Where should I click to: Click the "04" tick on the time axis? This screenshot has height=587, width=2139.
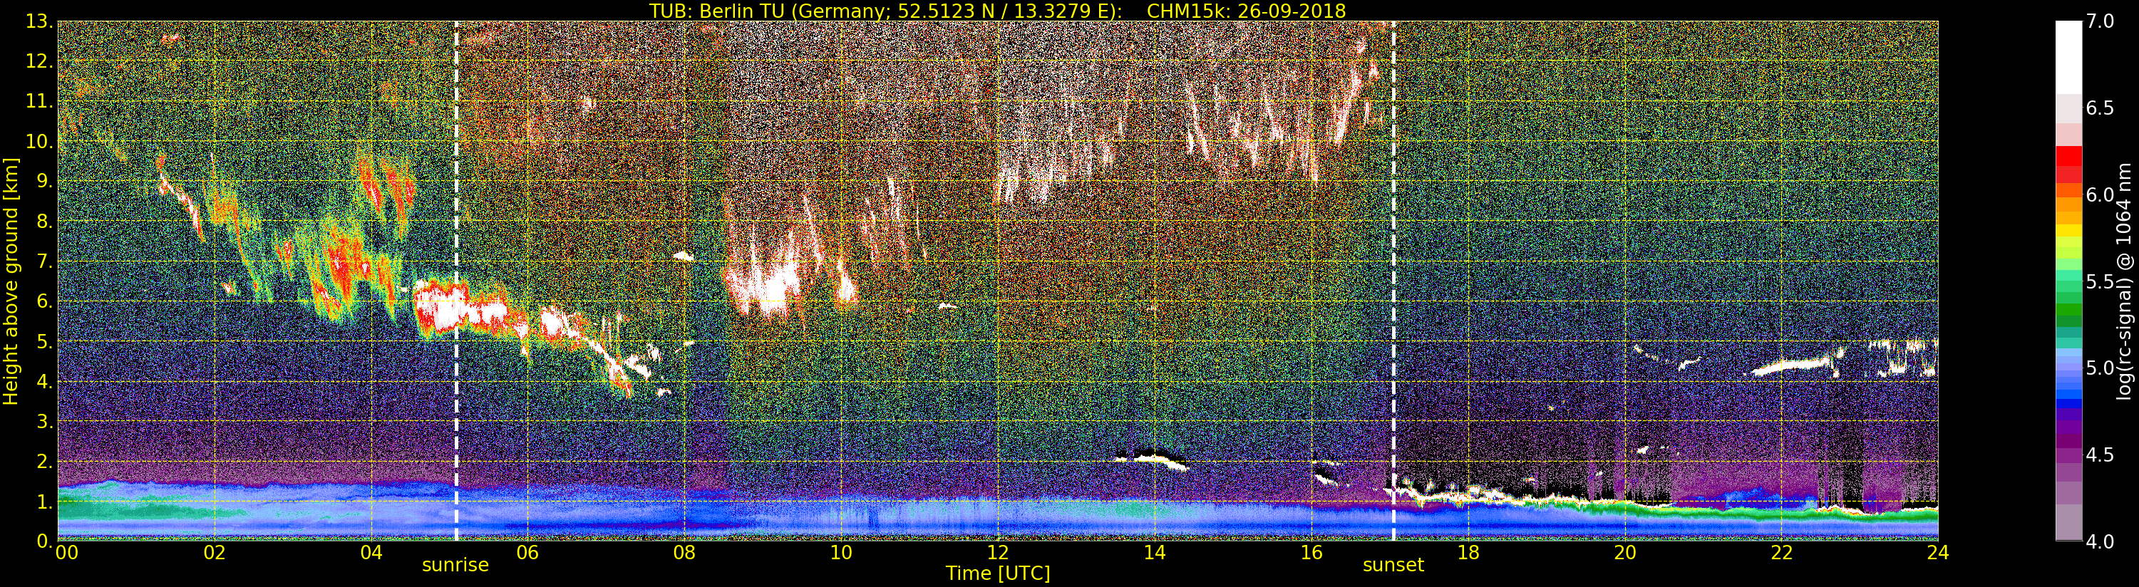(371, 553)
